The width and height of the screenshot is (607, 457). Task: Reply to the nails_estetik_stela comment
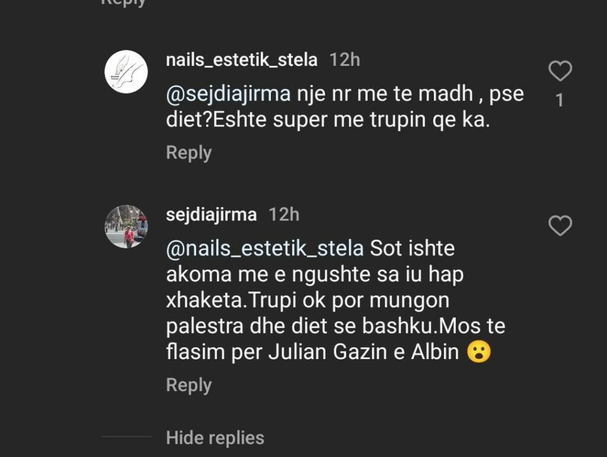point(189,153)
